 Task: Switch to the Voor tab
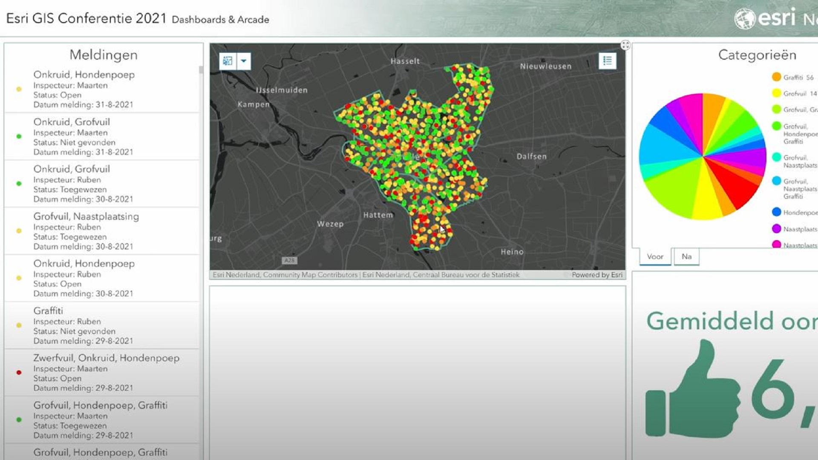pos(655,256)
